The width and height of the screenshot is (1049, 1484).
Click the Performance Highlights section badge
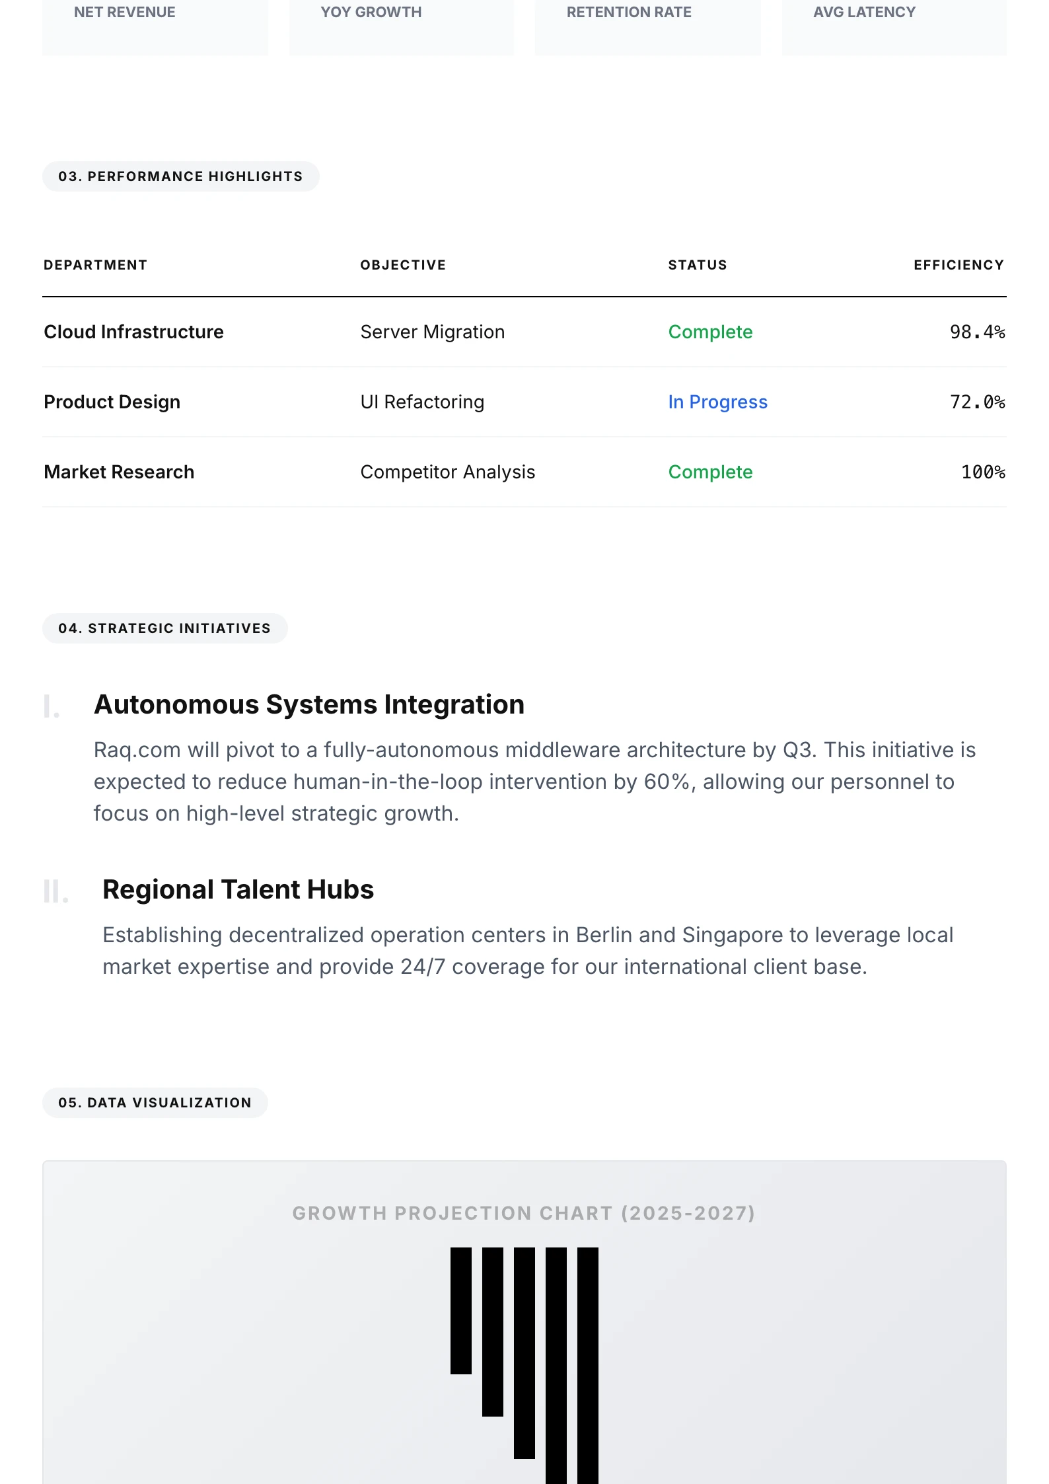[180, 176]
